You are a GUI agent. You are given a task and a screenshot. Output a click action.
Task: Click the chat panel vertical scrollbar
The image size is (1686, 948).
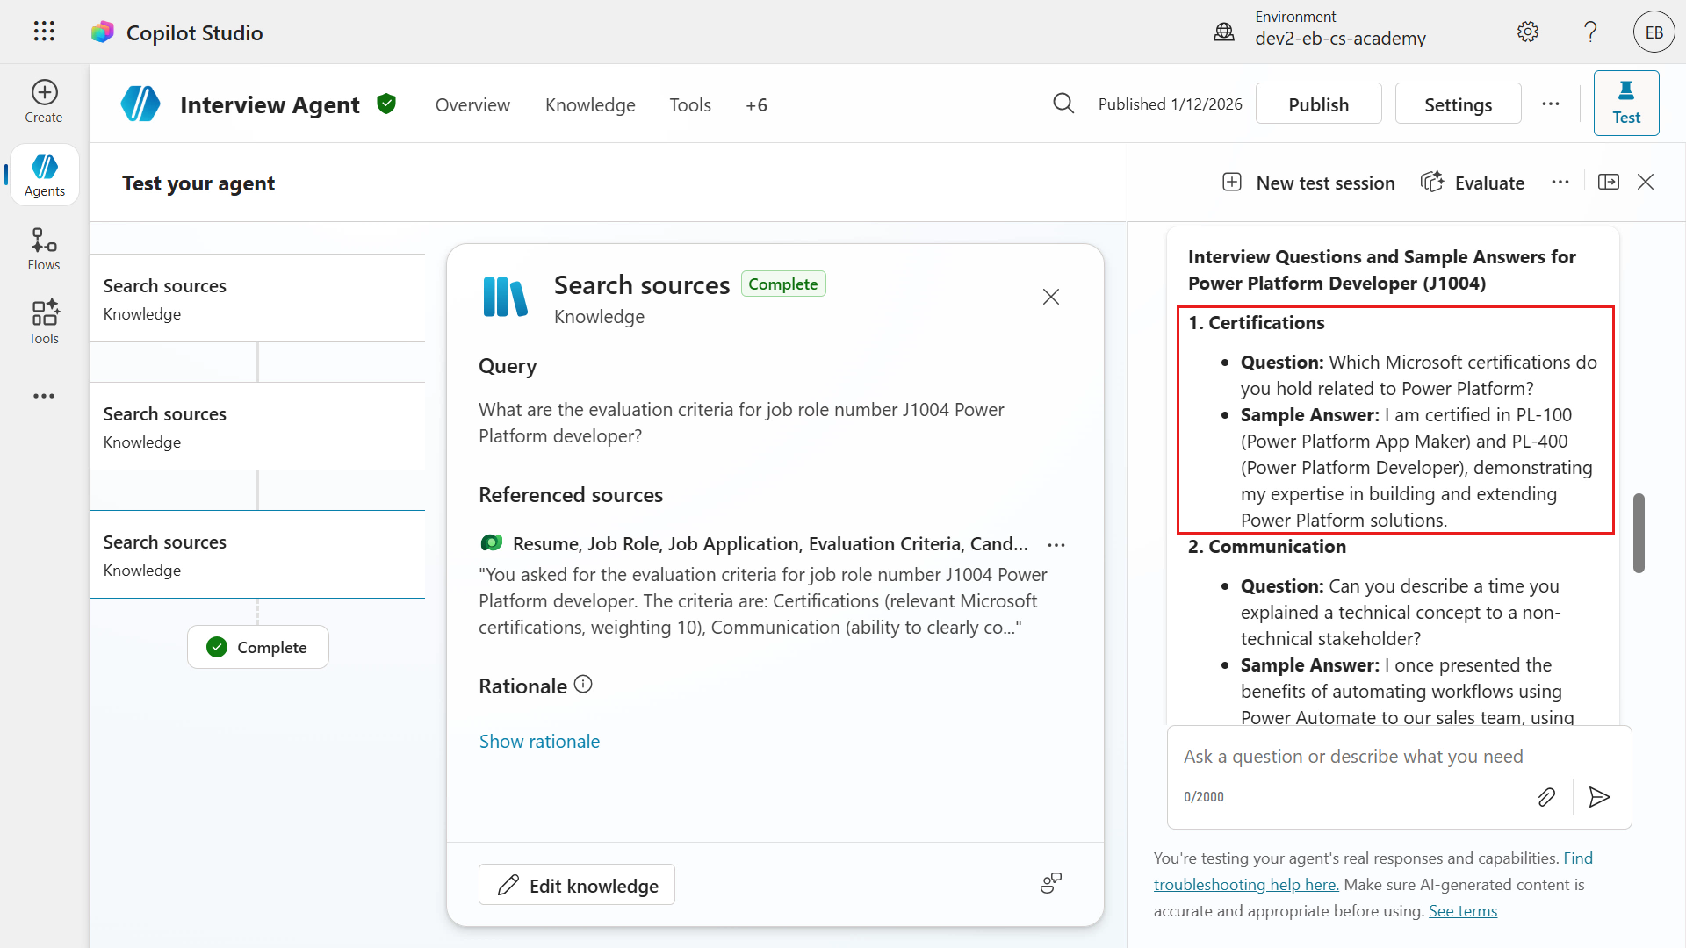pos(1639,534)
